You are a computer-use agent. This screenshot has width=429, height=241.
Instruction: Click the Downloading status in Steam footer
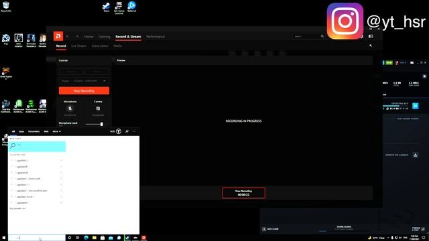pos(344,228)
